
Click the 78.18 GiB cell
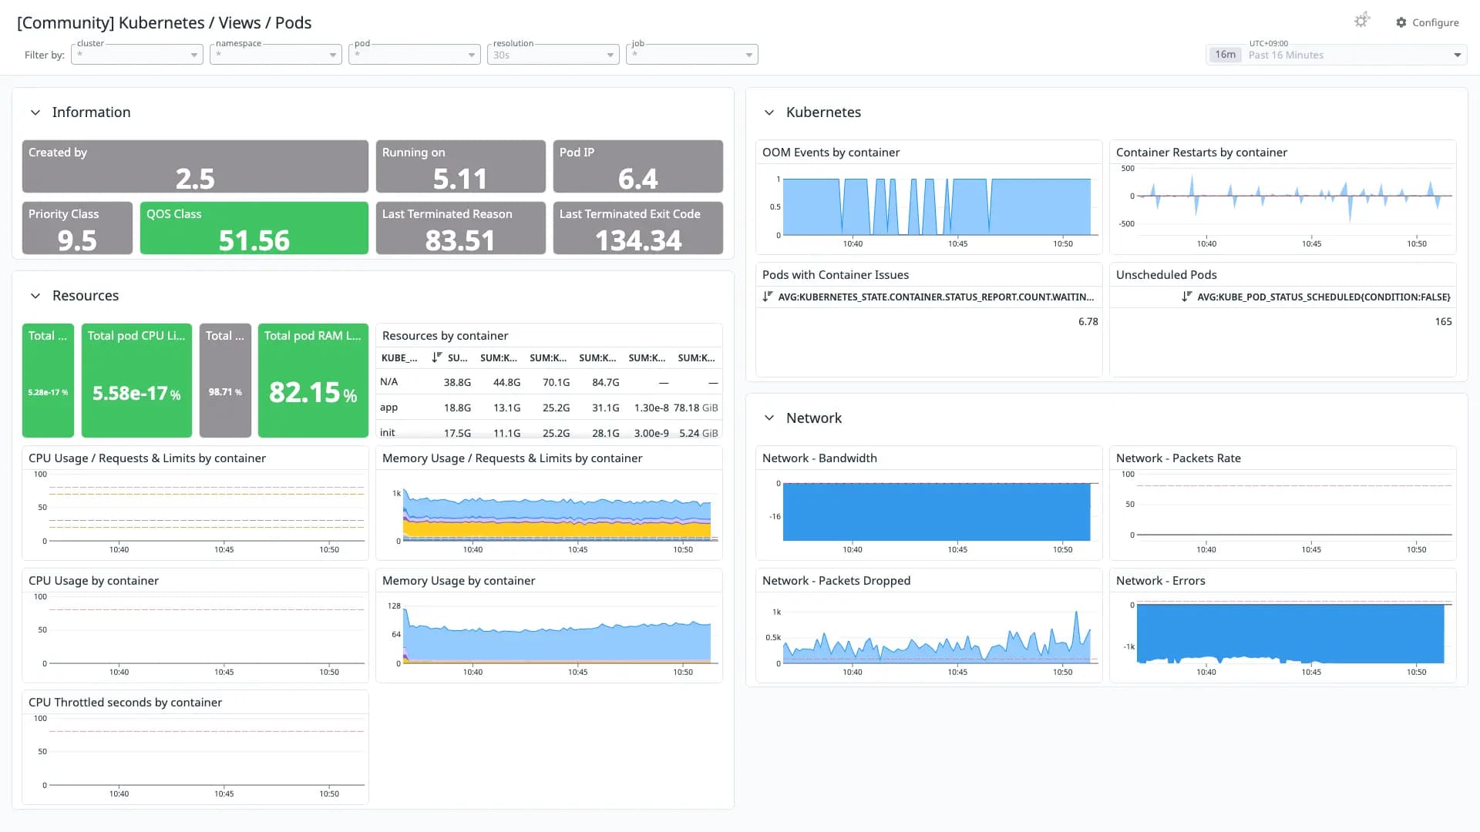695,408
